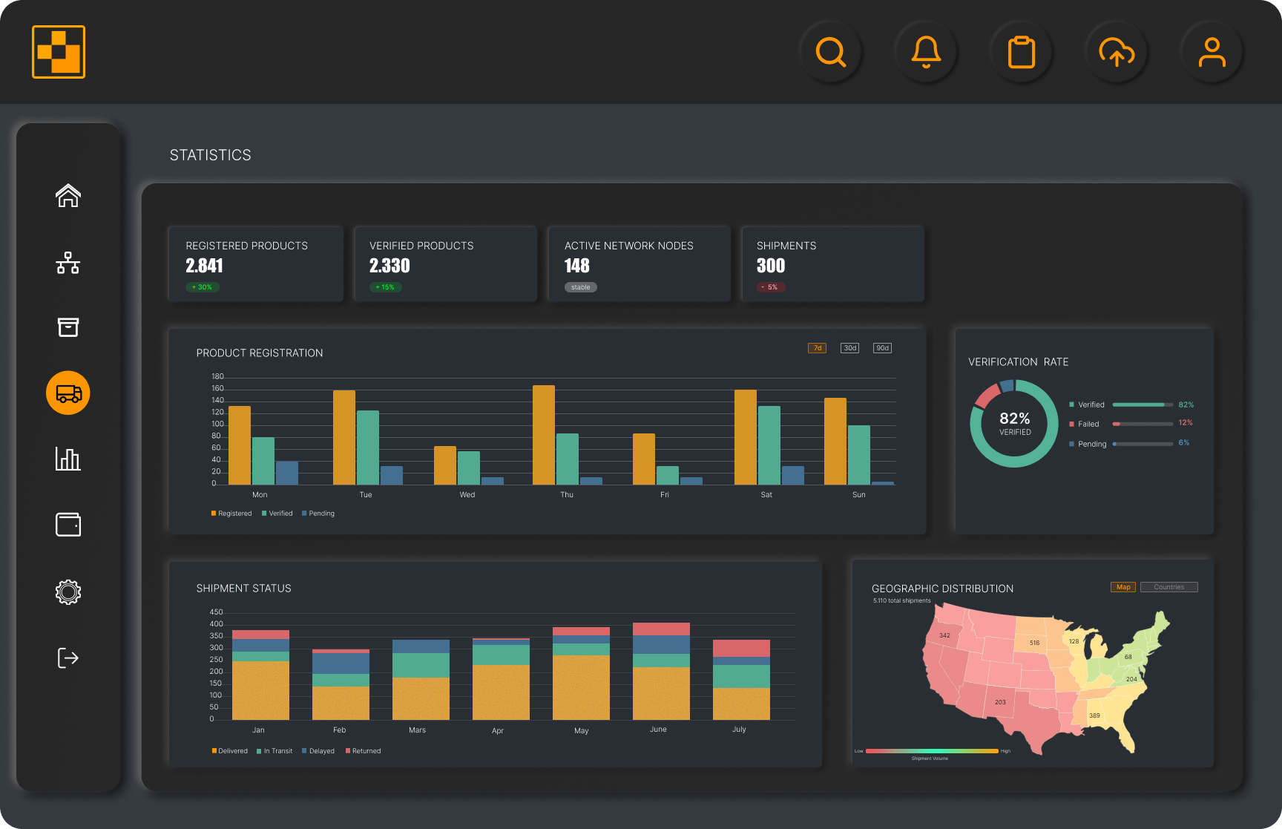The height and width of the screenshot is (829, 1282).
Task: Open the bar chart statistics icon
Action: (x=68, y=459)
